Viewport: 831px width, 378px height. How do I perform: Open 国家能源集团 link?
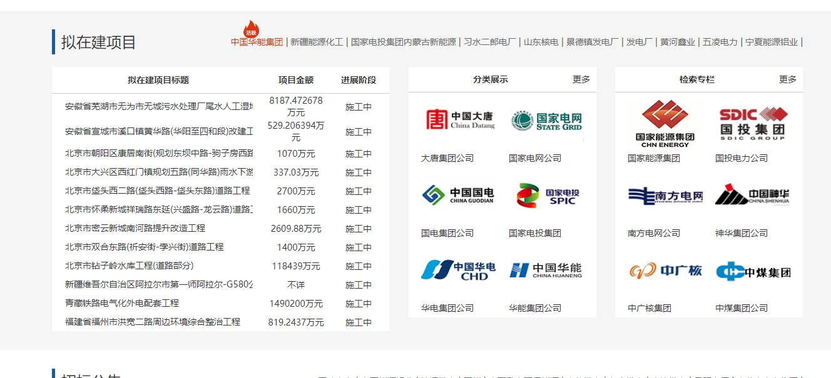point(654,158)
